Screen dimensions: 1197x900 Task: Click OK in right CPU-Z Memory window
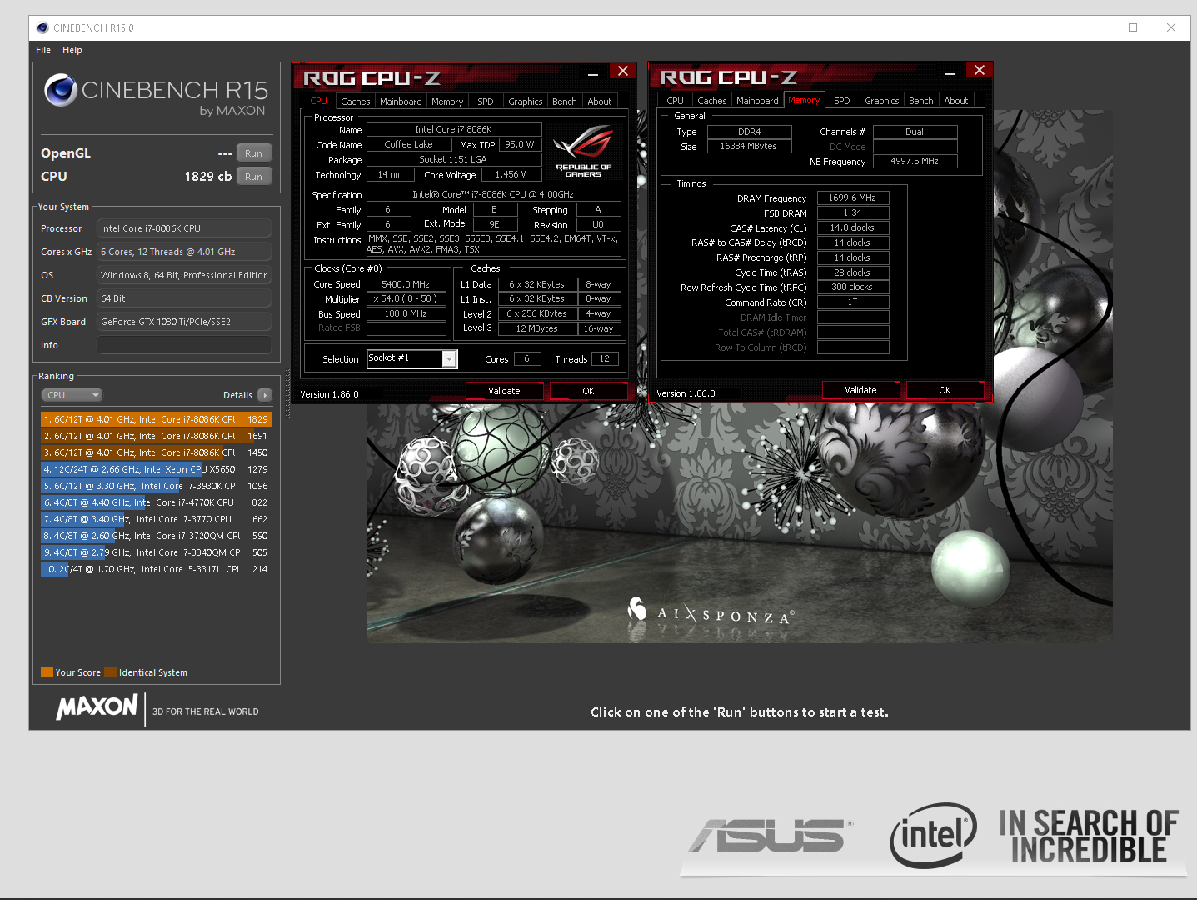[945, 390]
